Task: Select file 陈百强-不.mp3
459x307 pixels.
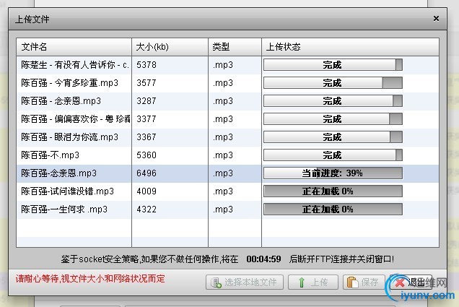Action: point(50,155)
